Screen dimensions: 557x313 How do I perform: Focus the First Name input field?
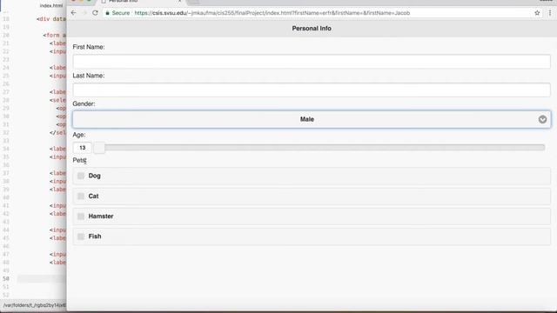pyautogui.click(x=312, y=62)
